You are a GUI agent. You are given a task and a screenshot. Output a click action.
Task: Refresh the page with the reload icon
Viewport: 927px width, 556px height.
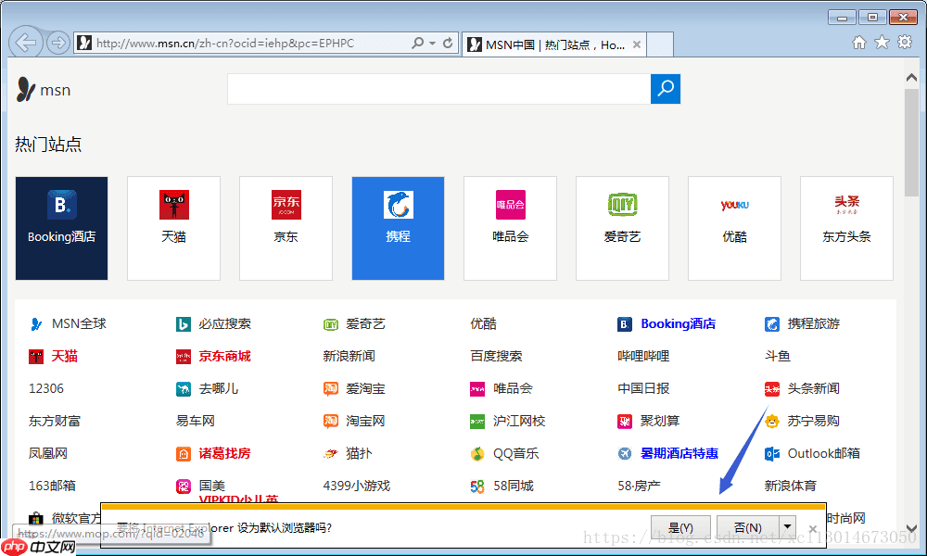click(x=448, y=43)
